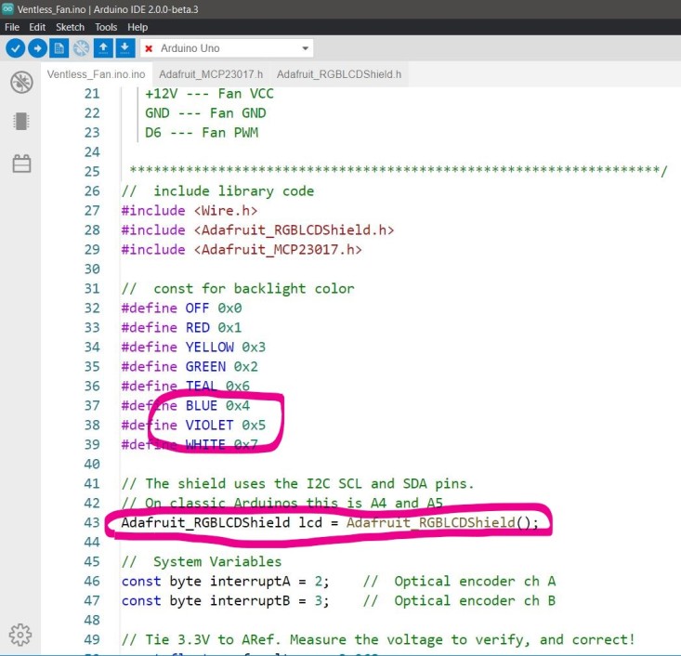Click '#include <Adafruit_MCP23017.h>' on line 29
The image size is (681, 656).
click(242, 250)
